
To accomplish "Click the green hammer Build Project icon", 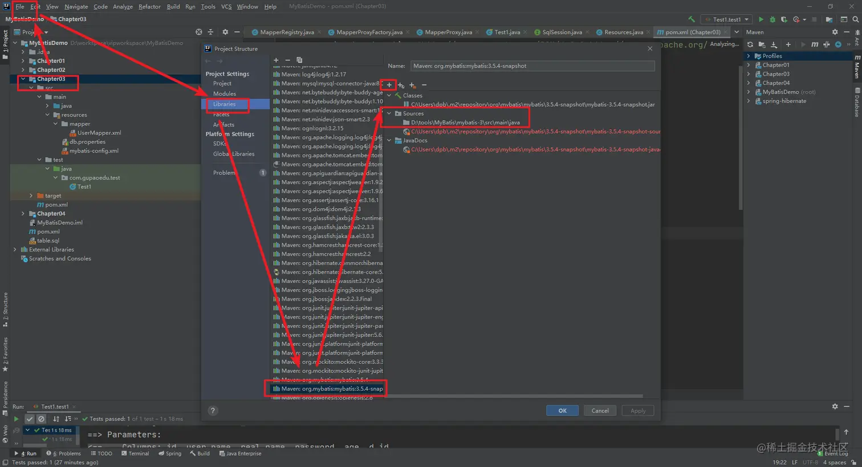I will (692, 19).
